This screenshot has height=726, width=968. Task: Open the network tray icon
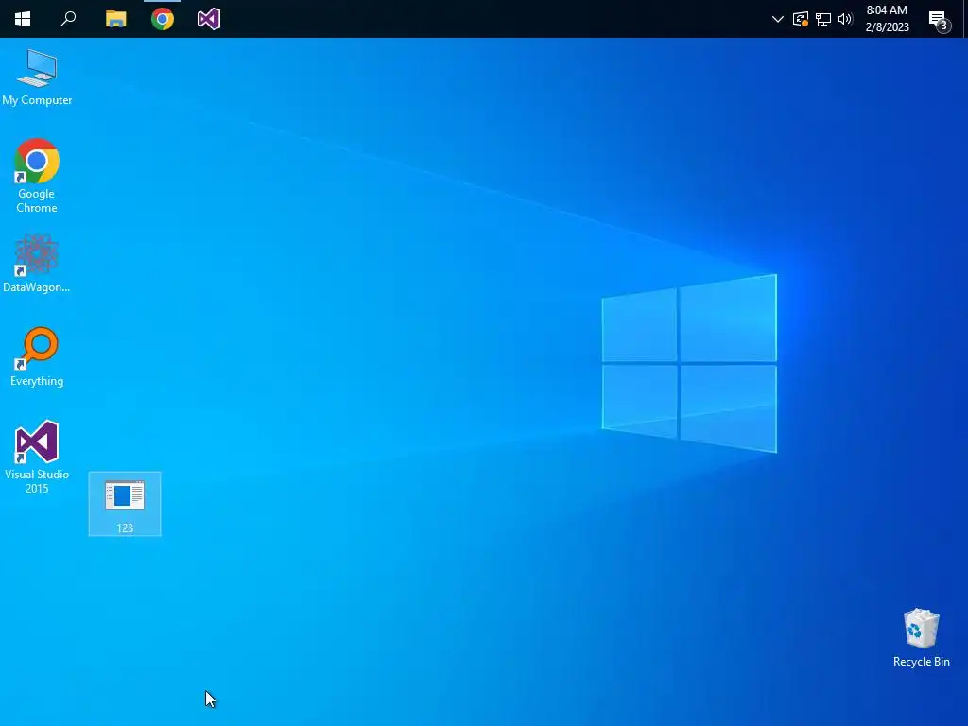pos(823,19)
